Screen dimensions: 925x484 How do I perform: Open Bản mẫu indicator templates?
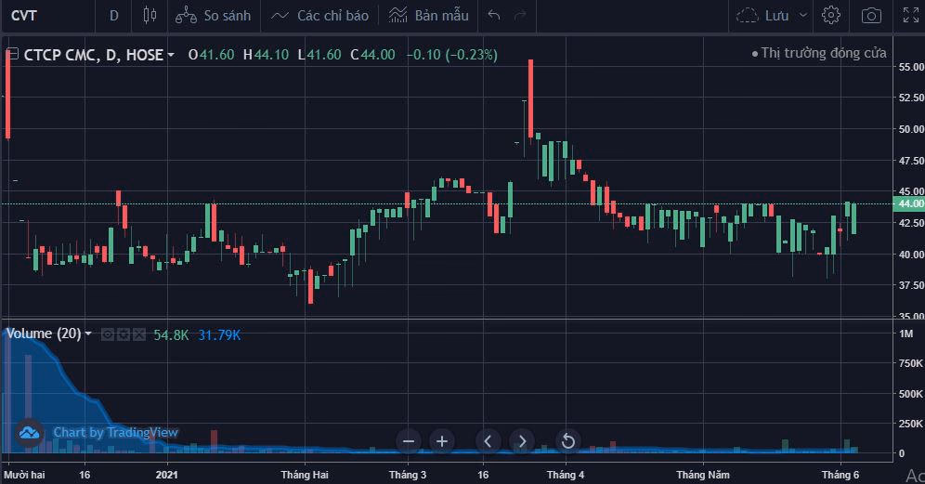[x=428, y=15]
